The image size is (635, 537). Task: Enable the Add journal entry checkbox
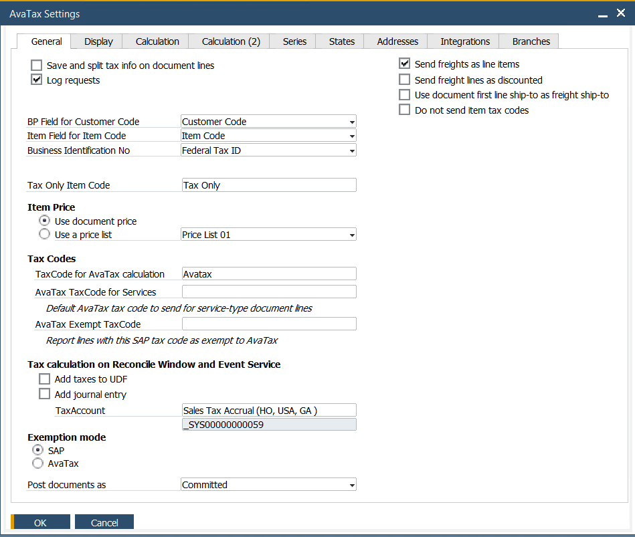45,394
